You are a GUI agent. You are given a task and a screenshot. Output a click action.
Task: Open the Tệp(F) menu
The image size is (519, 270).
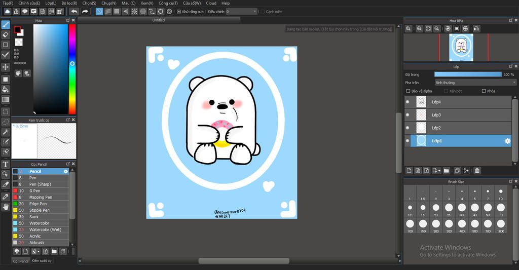point(8,4)
